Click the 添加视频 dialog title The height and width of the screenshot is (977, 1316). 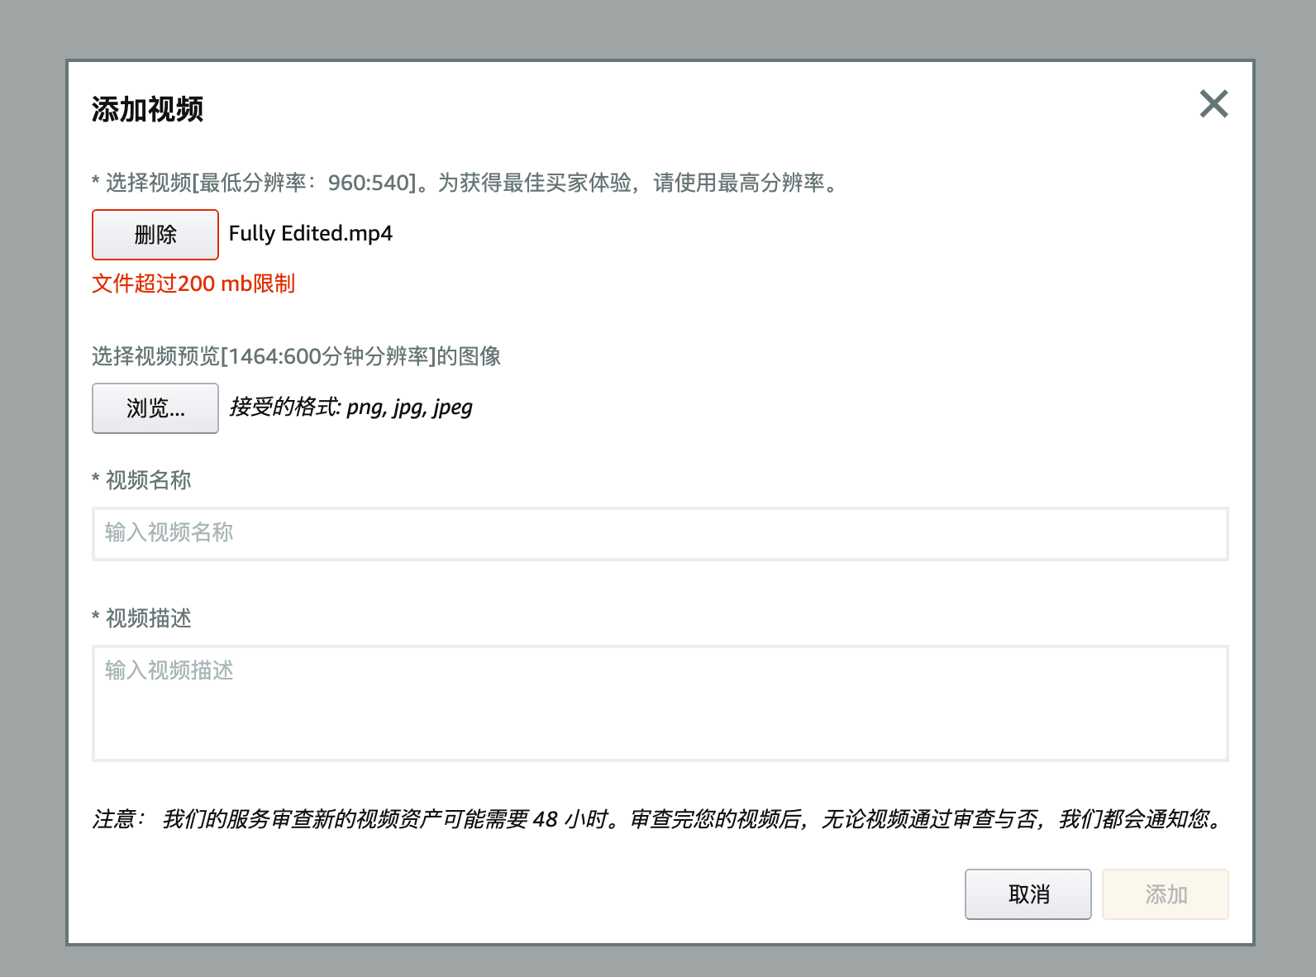pyautogui.click(x=148, y=109)
